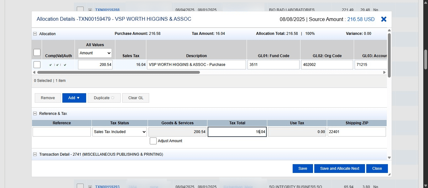Click the Save and Allocate Next button

339,169
